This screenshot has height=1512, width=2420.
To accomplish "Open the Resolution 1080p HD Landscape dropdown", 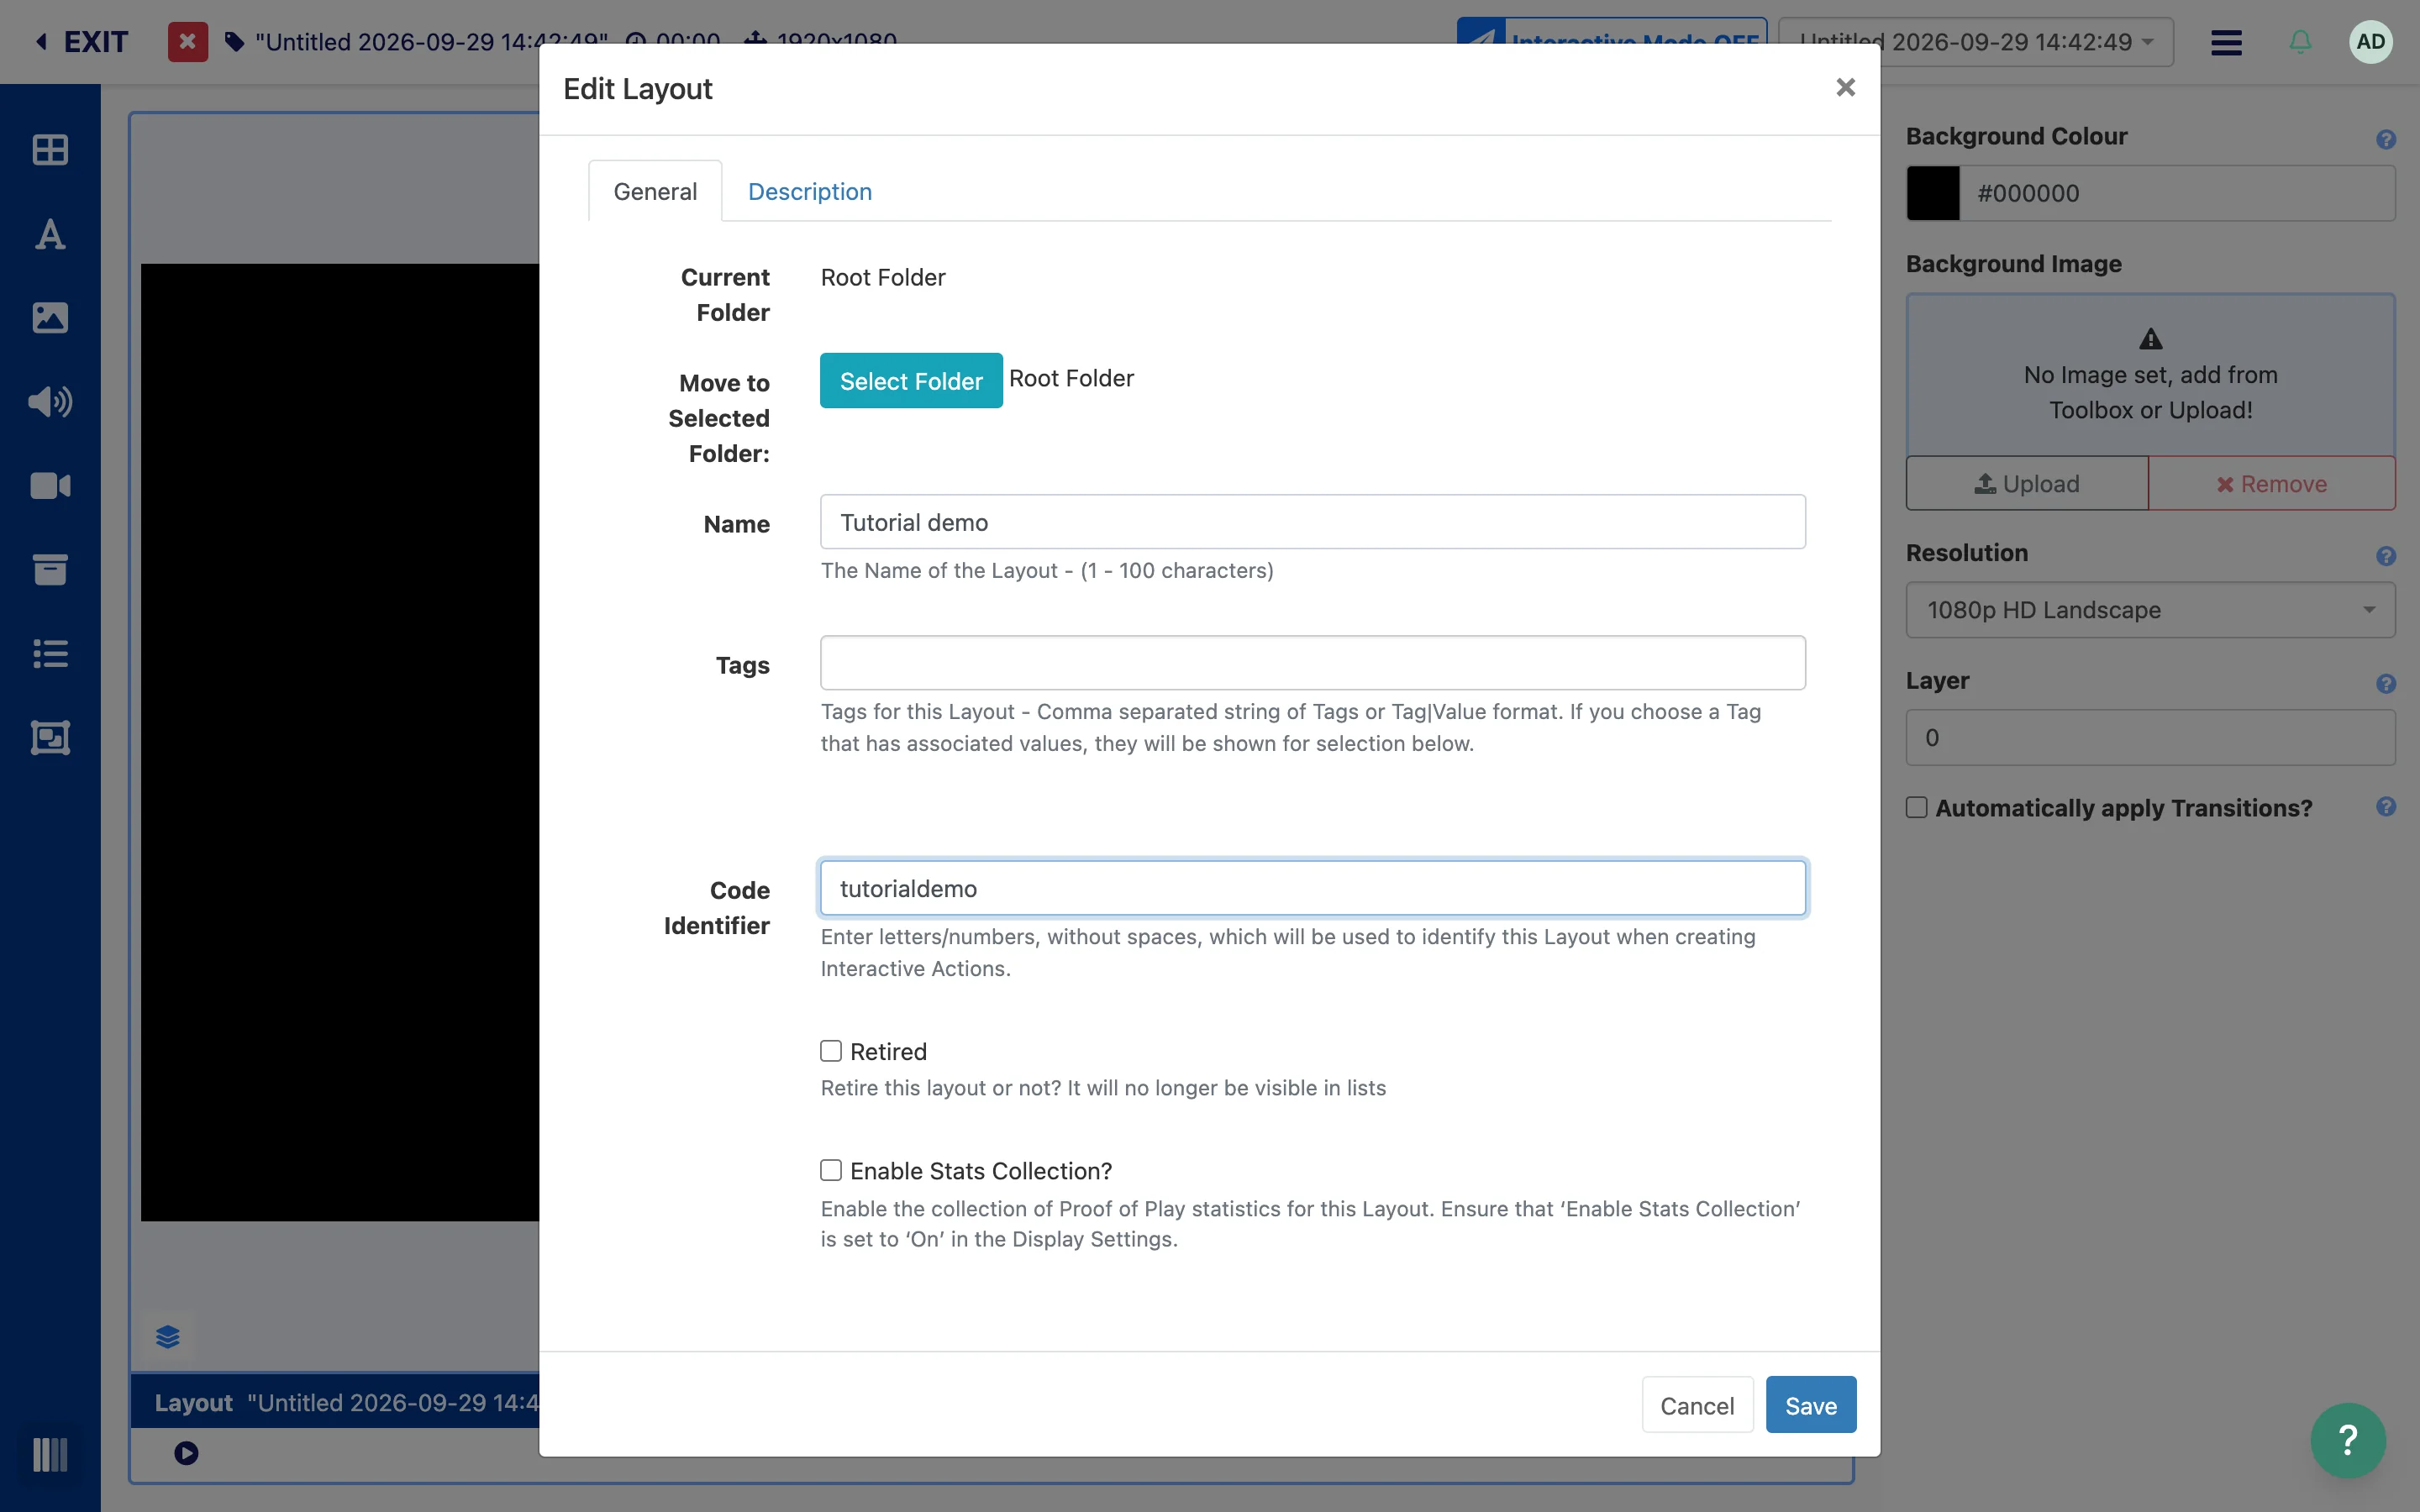I will [2150, 610].
